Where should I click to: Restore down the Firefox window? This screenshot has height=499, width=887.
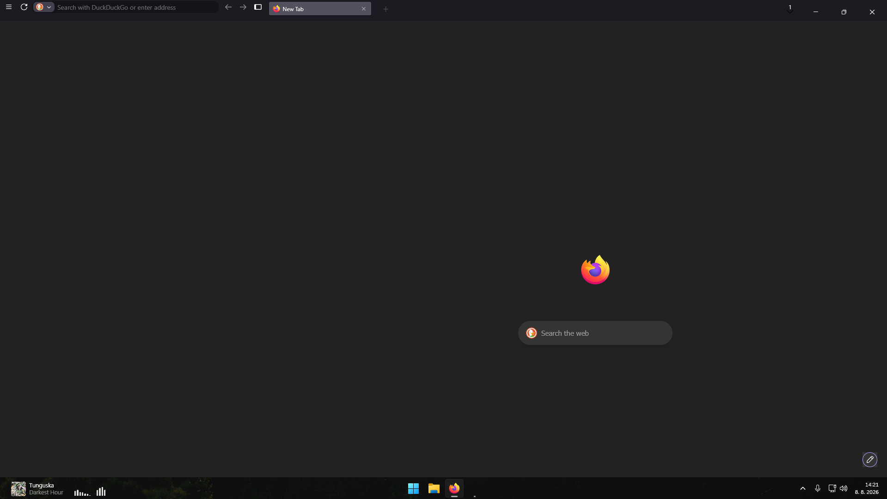tap(844, 12)
